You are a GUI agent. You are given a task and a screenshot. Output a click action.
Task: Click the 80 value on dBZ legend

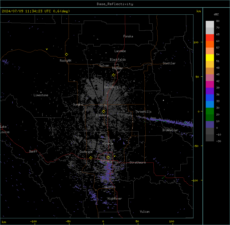click(218, 21)
